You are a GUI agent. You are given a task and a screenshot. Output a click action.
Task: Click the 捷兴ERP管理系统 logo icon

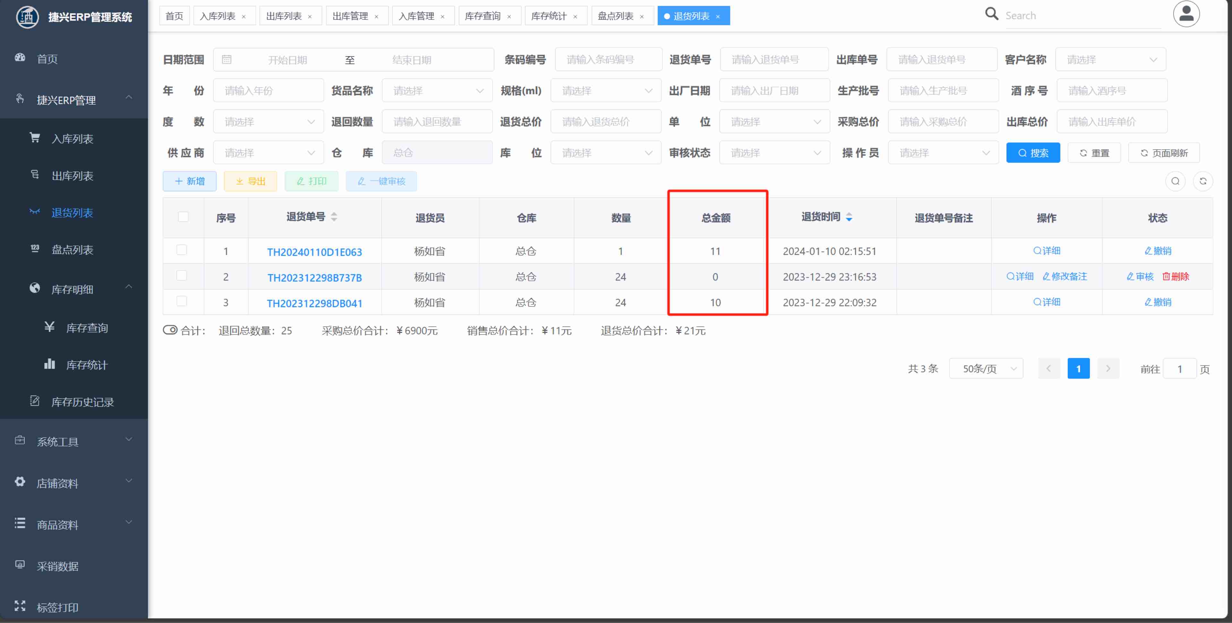click(x=27, y=17)
